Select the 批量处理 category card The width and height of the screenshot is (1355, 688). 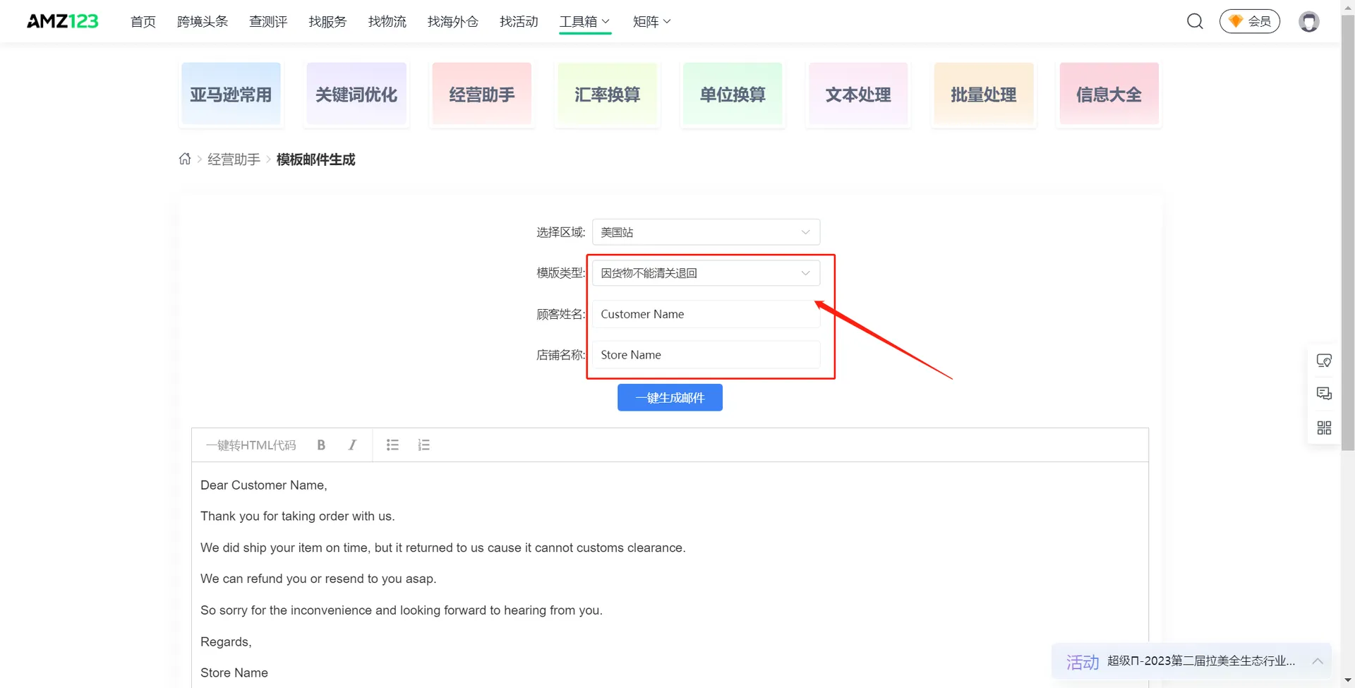[x=984, y=94]
